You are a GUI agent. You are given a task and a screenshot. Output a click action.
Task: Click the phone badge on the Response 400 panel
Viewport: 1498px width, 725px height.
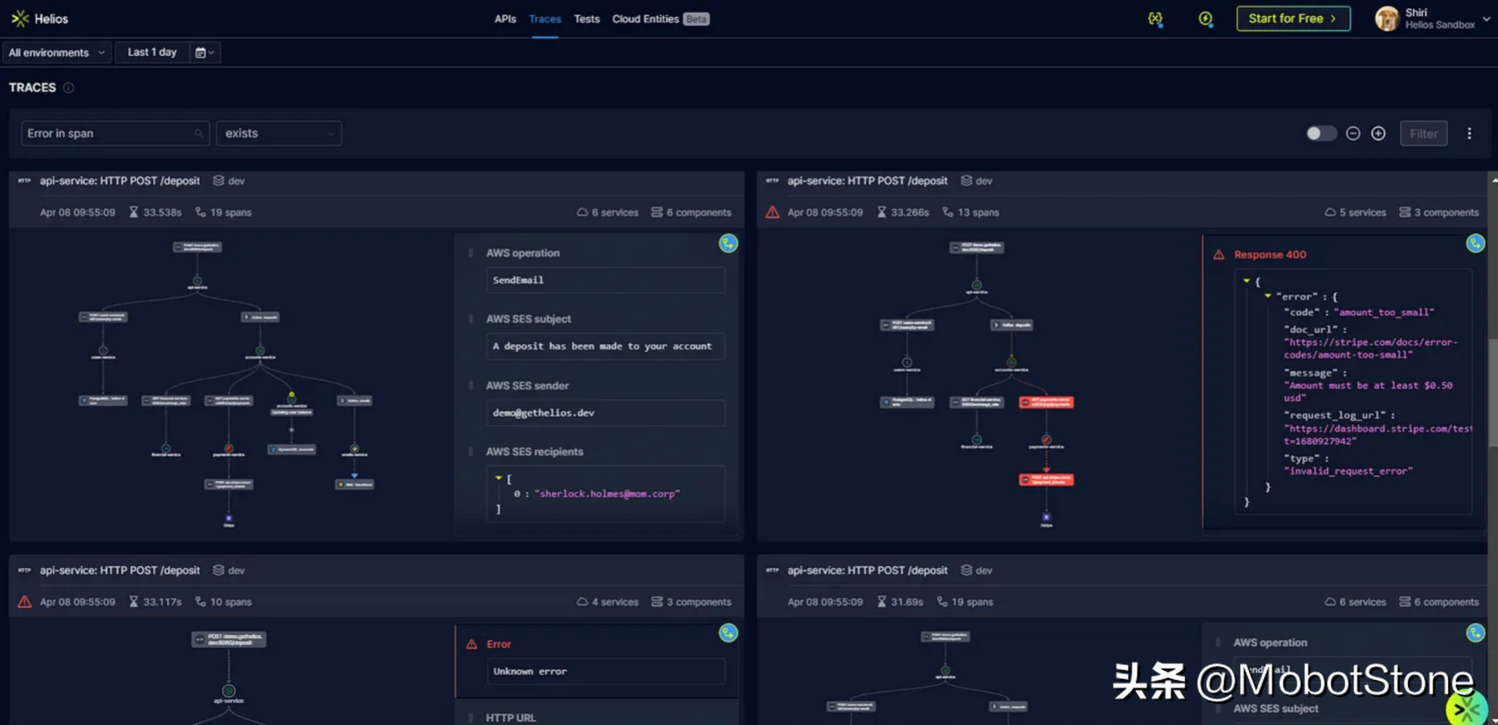(1475, 244)
